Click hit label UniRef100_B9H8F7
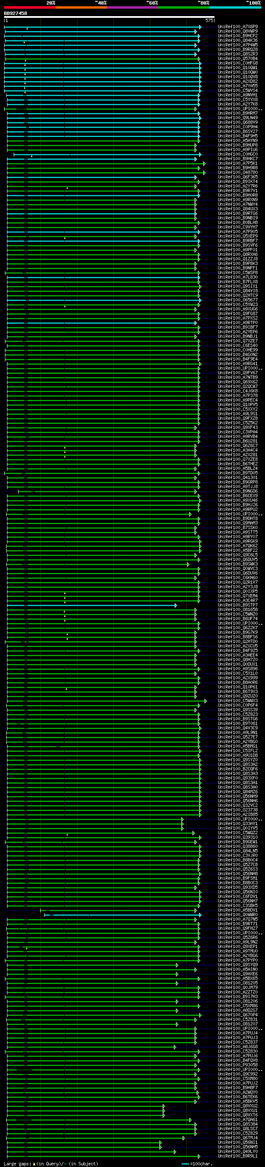The height and width of the screenshot is (1167, 265). [238, 1088]
